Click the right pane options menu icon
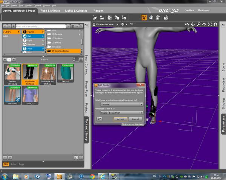This screenshot has height=180, width=226. coord(223,25)
